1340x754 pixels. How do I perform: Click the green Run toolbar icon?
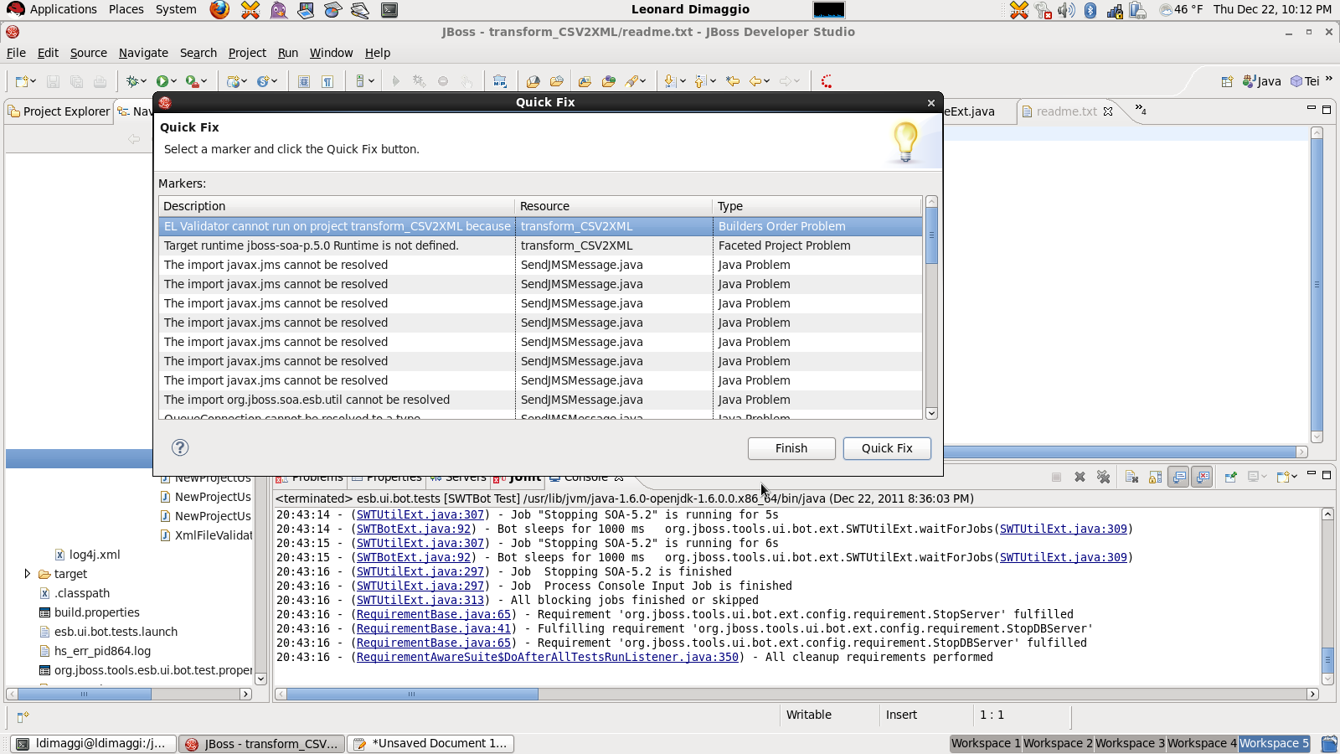162,81
